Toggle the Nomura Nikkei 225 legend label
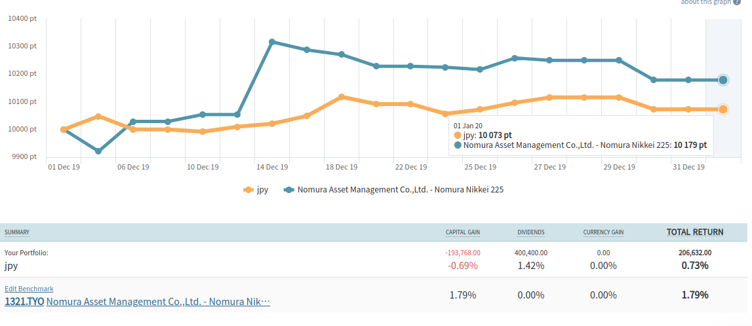Screen dimensions: 752x326 coord(400,190)
